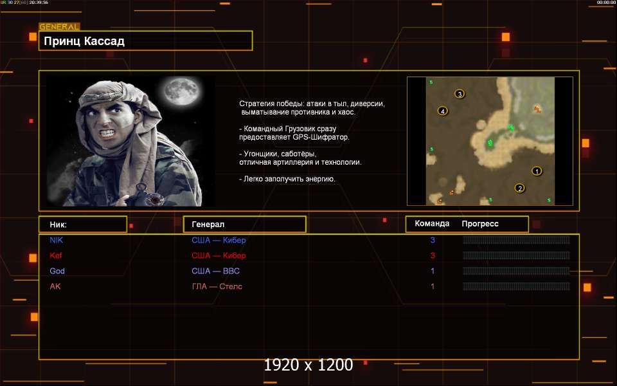Click the map preview thumbnail
617x386 pixels.
490,141
